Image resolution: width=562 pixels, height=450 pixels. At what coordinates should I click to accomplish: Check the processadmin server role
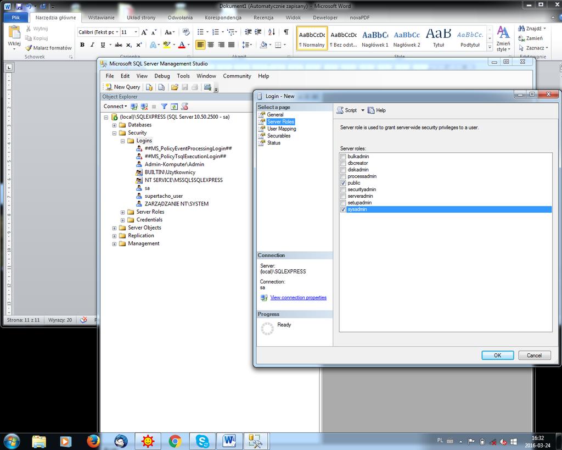tap(344, 176)
